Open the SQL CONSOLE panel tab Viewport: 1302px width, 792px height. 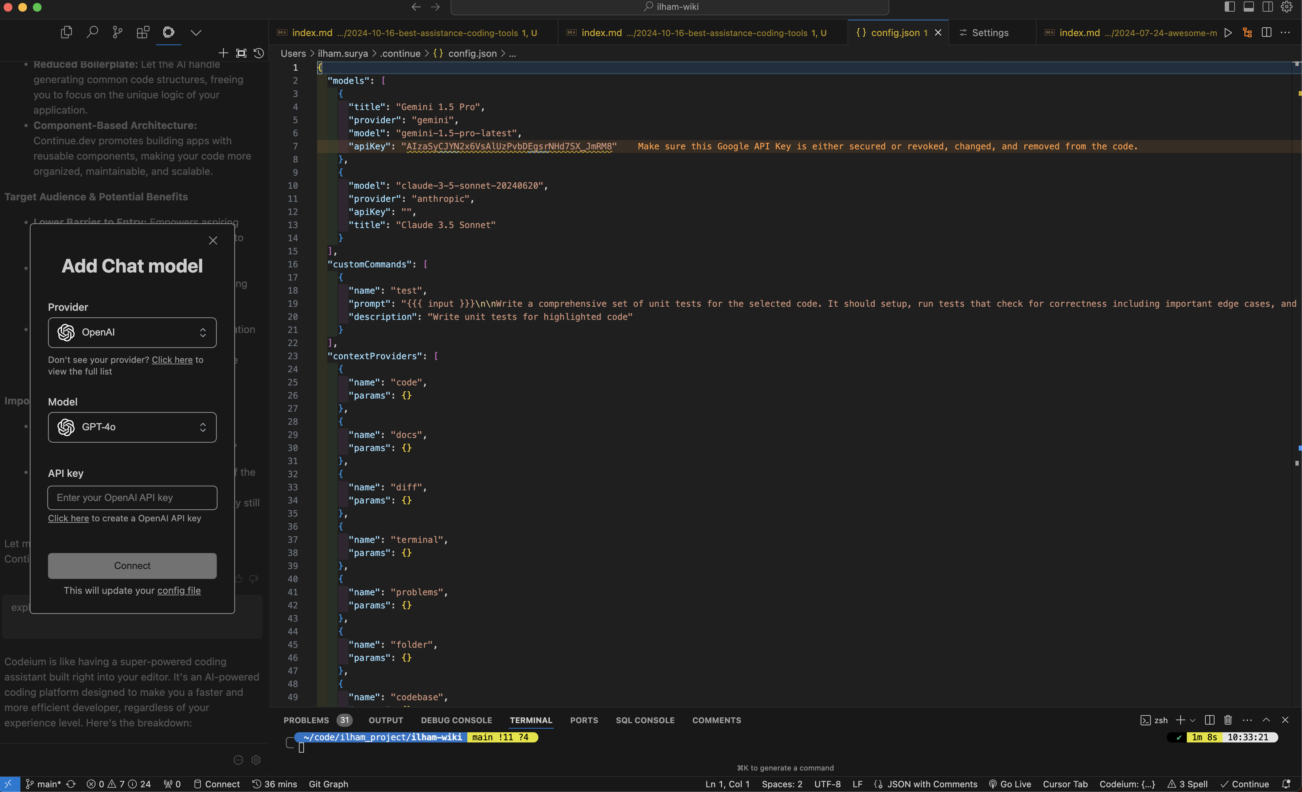click(645, 721)
